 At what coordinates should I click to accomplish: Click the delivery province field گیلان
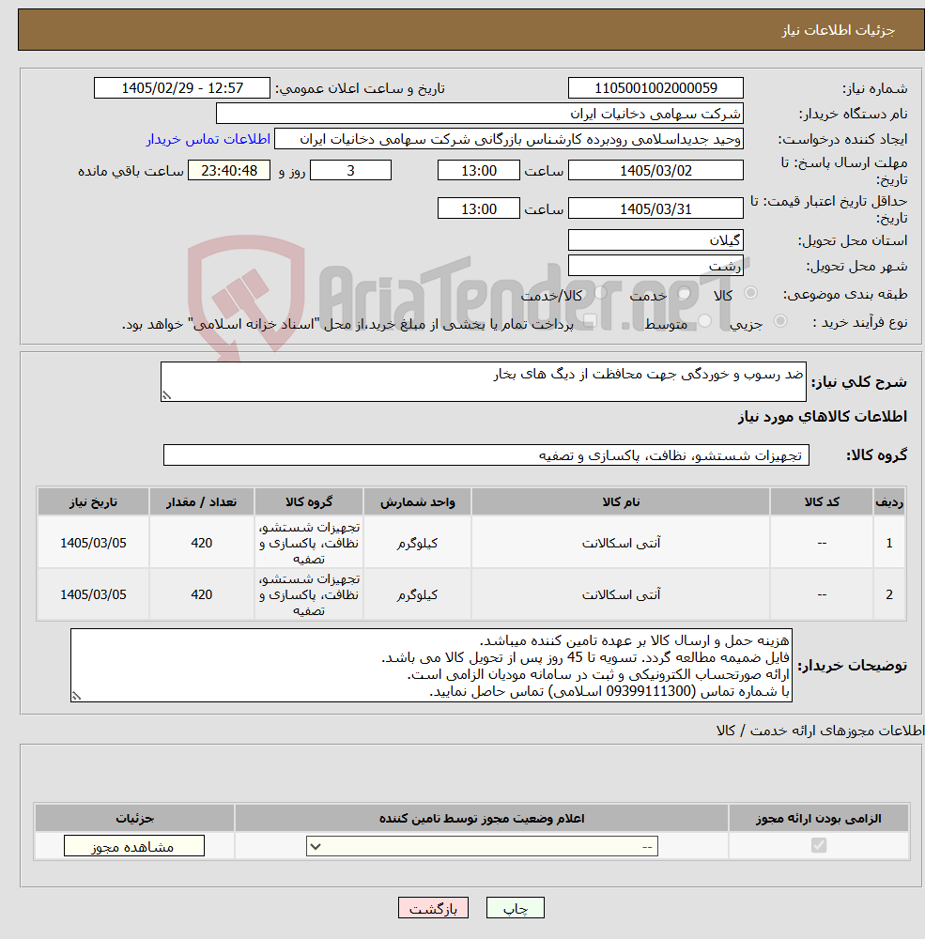(655, 240)
